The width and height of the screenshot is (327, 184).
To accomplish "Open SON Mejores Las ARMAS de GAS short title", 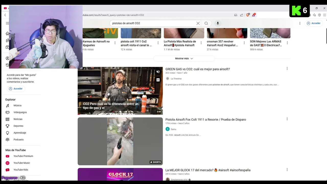I will (266, 43).
